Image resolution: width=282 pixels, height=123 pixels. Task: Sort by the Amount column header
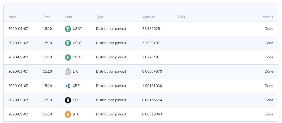pos(148,17)
